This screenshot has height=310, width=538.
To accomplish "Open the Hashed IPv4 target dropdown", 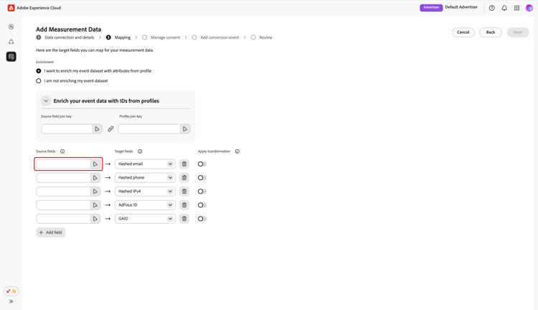I will point(145,192).
